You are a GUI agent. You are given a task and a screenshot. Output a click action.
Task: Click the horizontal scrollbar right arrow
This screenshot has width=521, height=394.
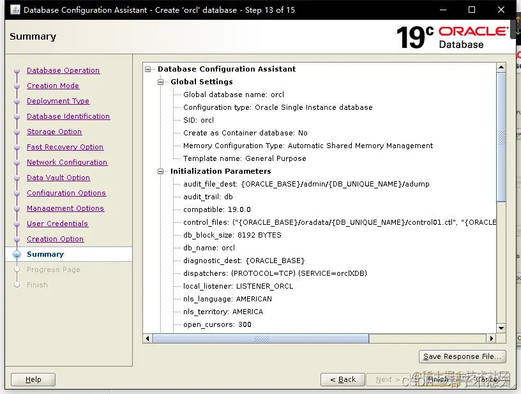click(491, 338)
